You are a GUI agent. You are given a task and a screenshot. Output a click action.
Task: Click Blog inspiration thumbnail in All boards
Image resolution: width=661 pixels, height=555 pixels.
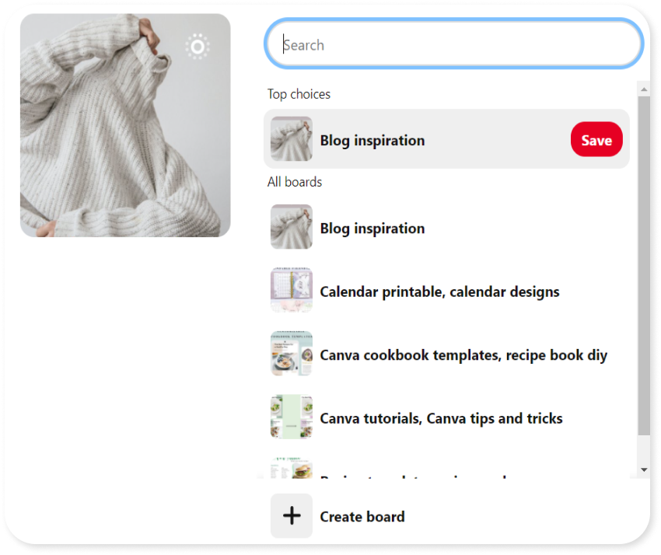point(292,227)
